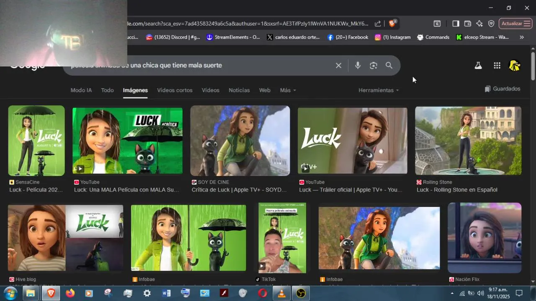Image resolution: width=536 pixels, height=301 pixels.
Task: Open the volume control in system tray
Action: tap(480, 293)
